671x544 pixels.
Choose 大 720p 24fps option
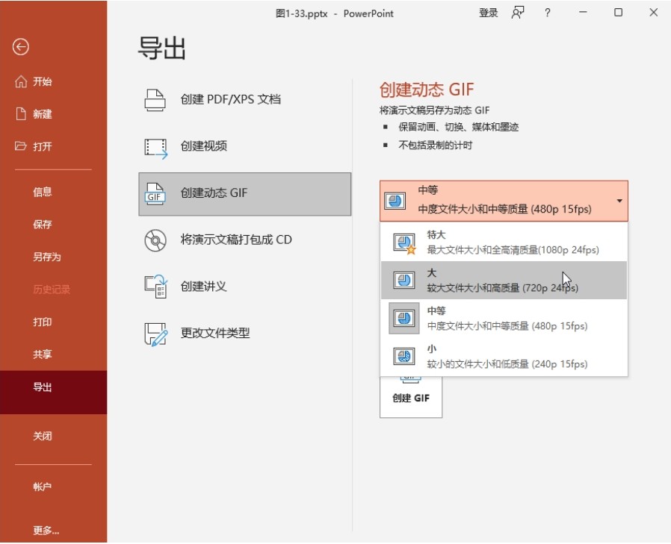[504, 281]
